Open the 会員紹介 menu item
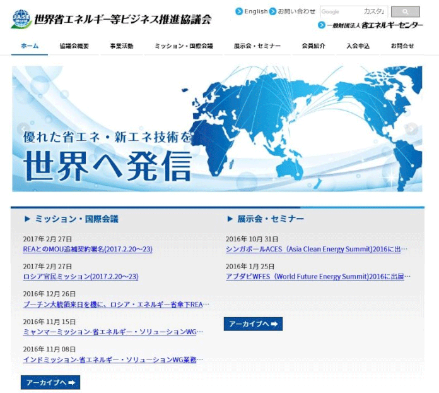 (313, 46)
